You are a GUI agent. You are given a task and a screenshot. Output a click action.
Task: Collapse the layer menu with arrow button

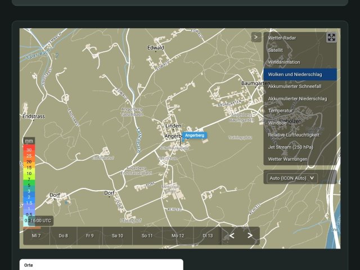[256, 37]
